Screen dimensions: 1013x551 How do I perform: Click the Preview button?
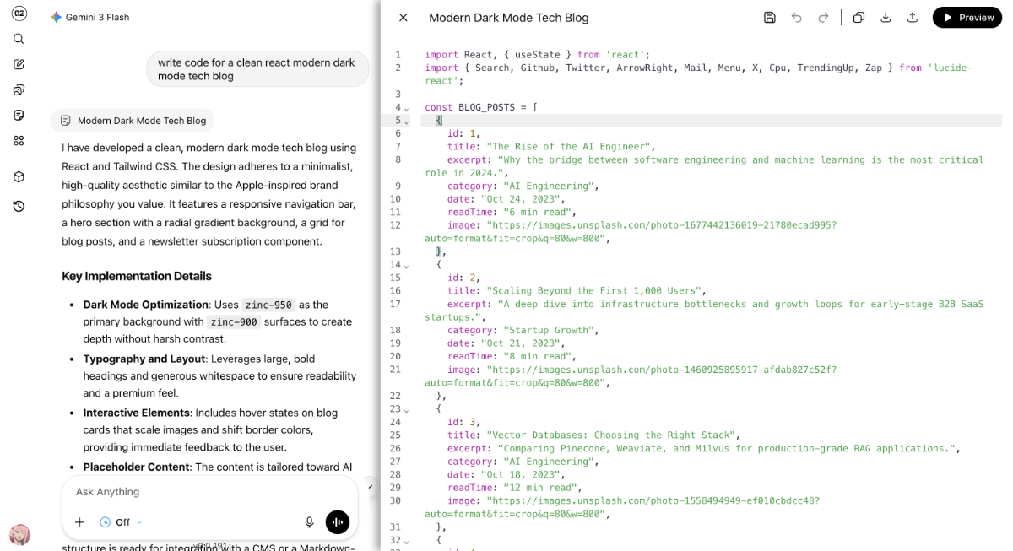pos(967,18)
